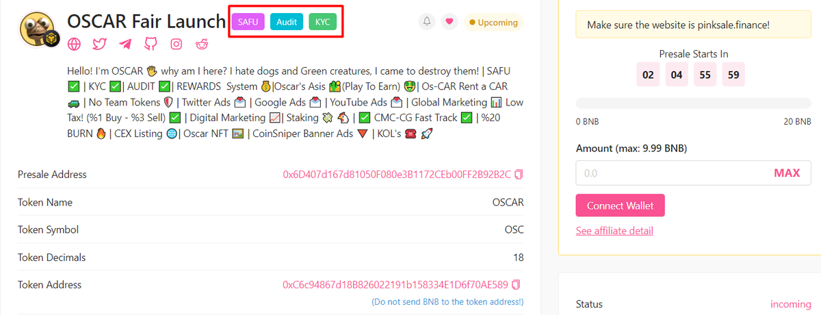
Task: Click the presale address 0x6D407d…
Action: (397, 174)
